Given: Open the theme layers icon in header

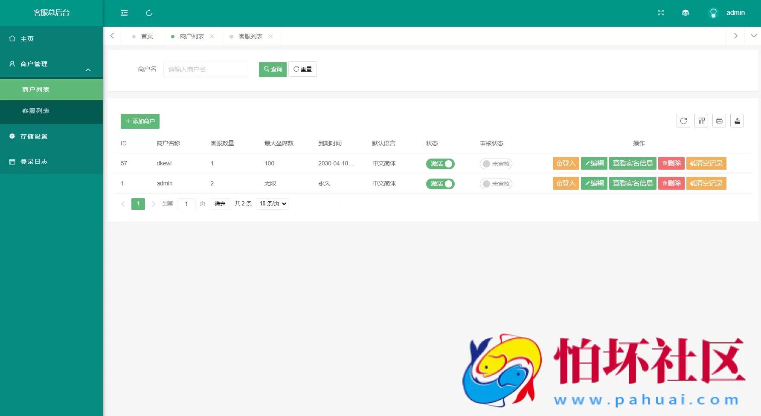Looking at the screenshot, I should [685, 13].
